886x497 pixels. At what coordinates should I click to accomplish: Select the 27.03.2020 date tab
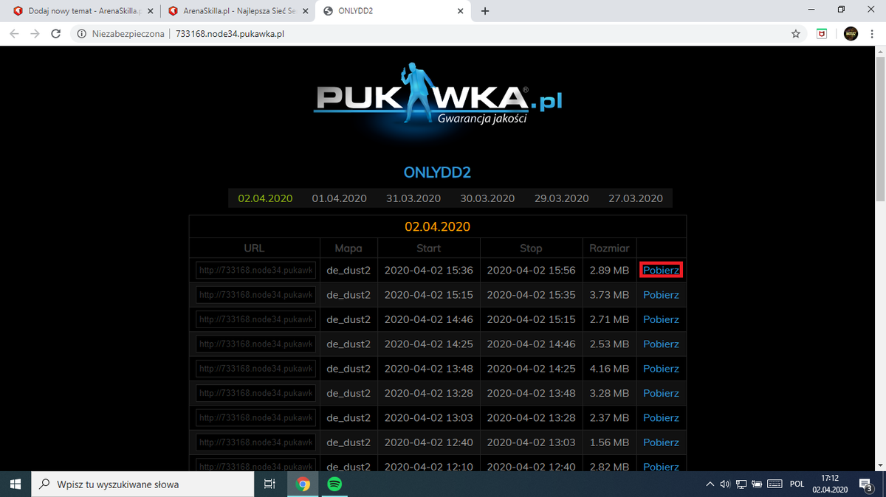(x=636, y=198)
